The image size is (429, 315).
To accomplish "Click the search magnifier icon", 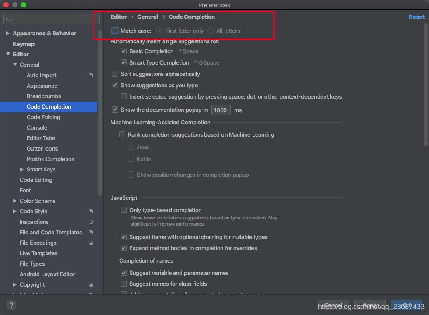I will tap(9, 19).
